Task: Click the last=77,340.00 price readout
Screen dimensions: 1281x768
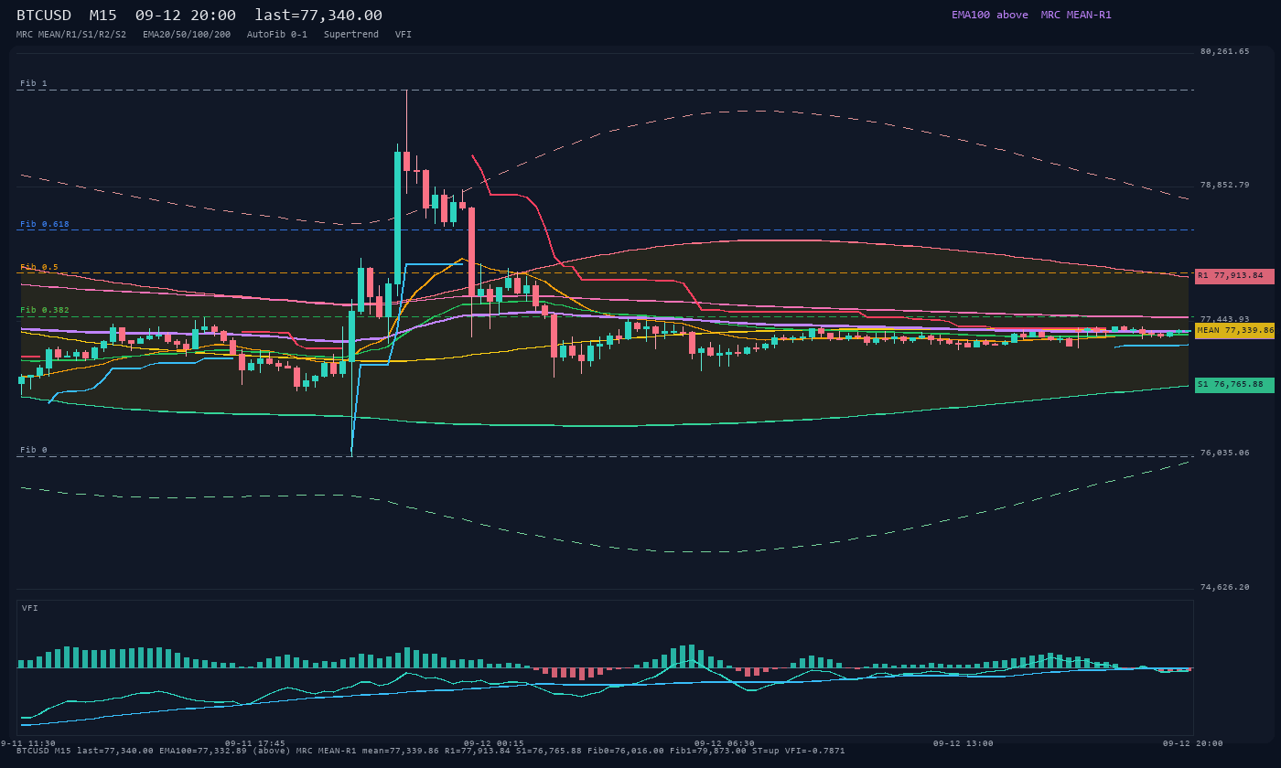Action: coord(318,16)
